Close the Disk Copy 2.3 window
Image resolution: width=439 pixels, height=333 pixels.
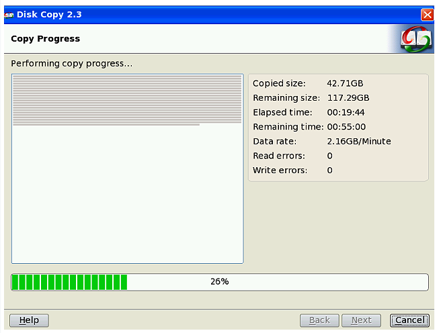428,15
